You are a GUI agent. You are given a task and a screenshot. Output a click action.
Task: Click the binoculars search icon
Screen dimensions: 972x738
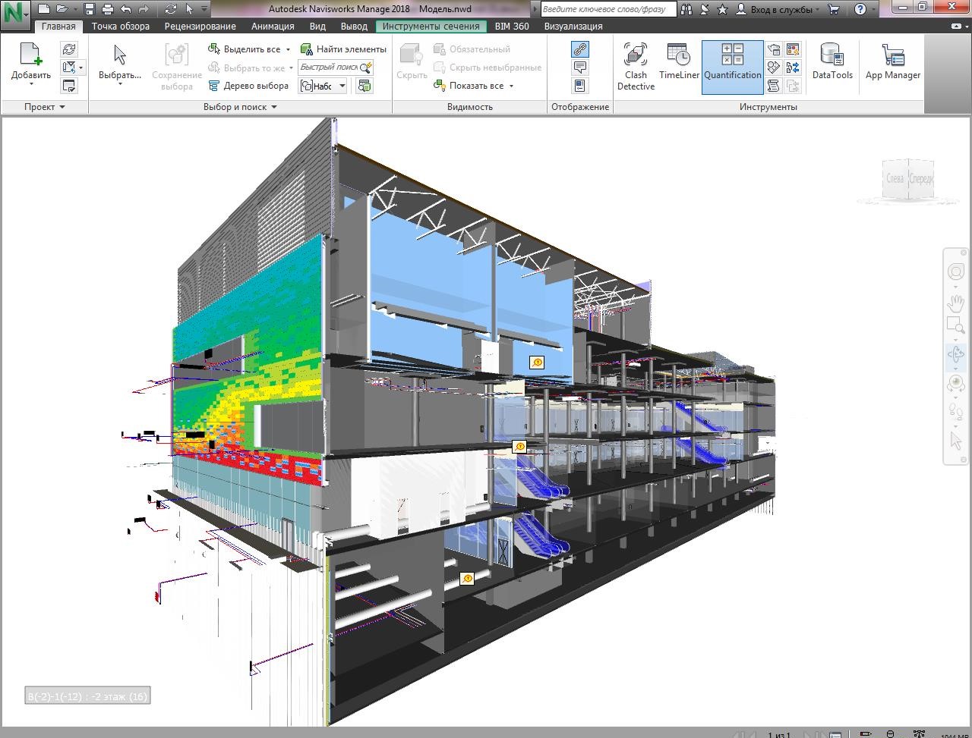[x=686, y=10]
